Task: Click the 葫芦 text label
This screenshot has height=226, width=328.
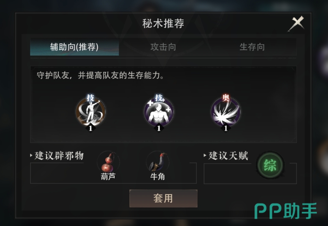Action: tap(108, 176)
